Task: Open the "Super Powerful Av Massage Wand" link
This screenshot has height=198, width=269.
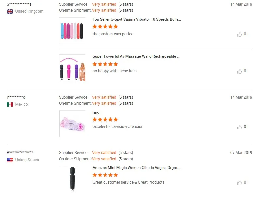Action: pyautogui.click(x=136, y=56)
